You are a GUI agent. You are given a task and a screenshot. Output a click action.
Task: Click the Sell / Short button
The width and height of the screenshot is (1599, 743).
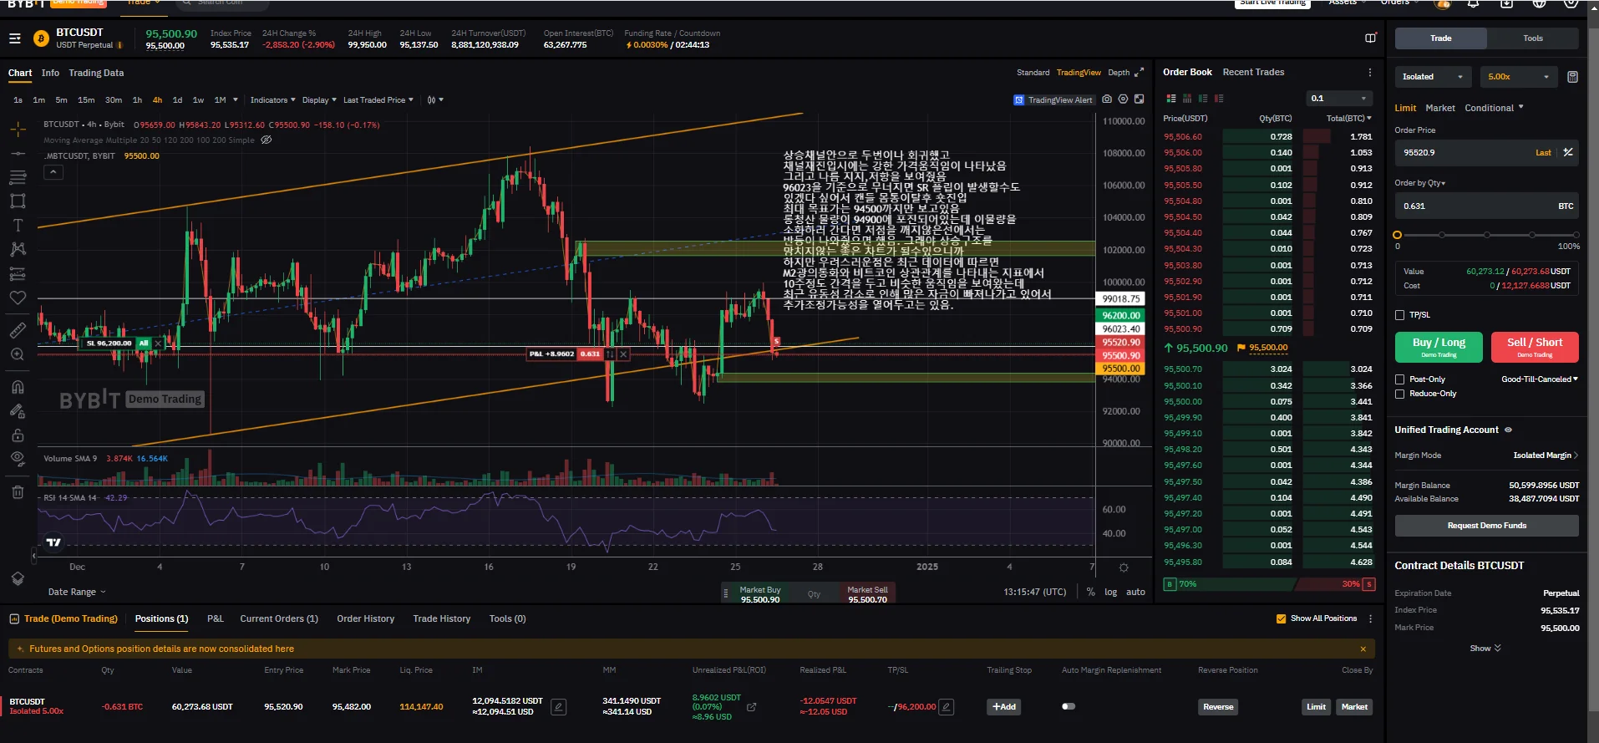[x=1535, y=347]
